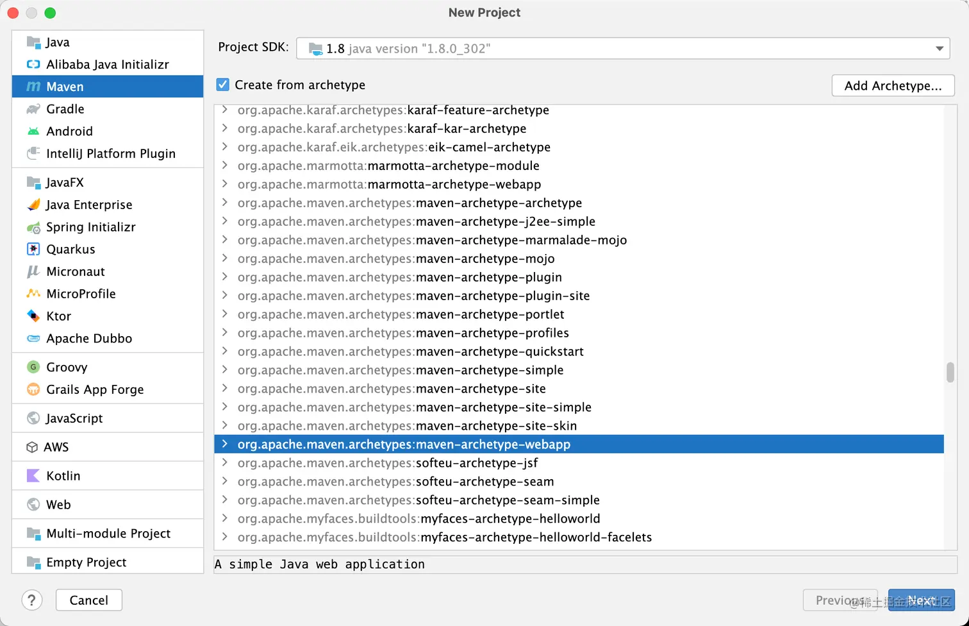The width and height of the screenshot is (969, 626).
Task: Click the Android robot icon
Action: click(33, 131)
